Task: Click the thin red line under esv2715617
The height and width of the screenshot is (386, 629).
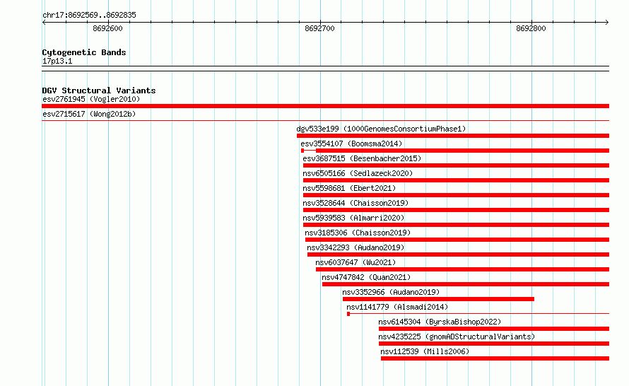Action: 325,120
